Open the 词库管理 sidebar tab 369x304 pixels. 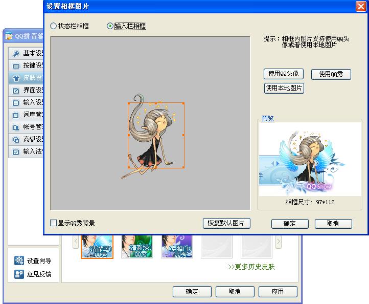pyautogui.click(x=26, y=115)
